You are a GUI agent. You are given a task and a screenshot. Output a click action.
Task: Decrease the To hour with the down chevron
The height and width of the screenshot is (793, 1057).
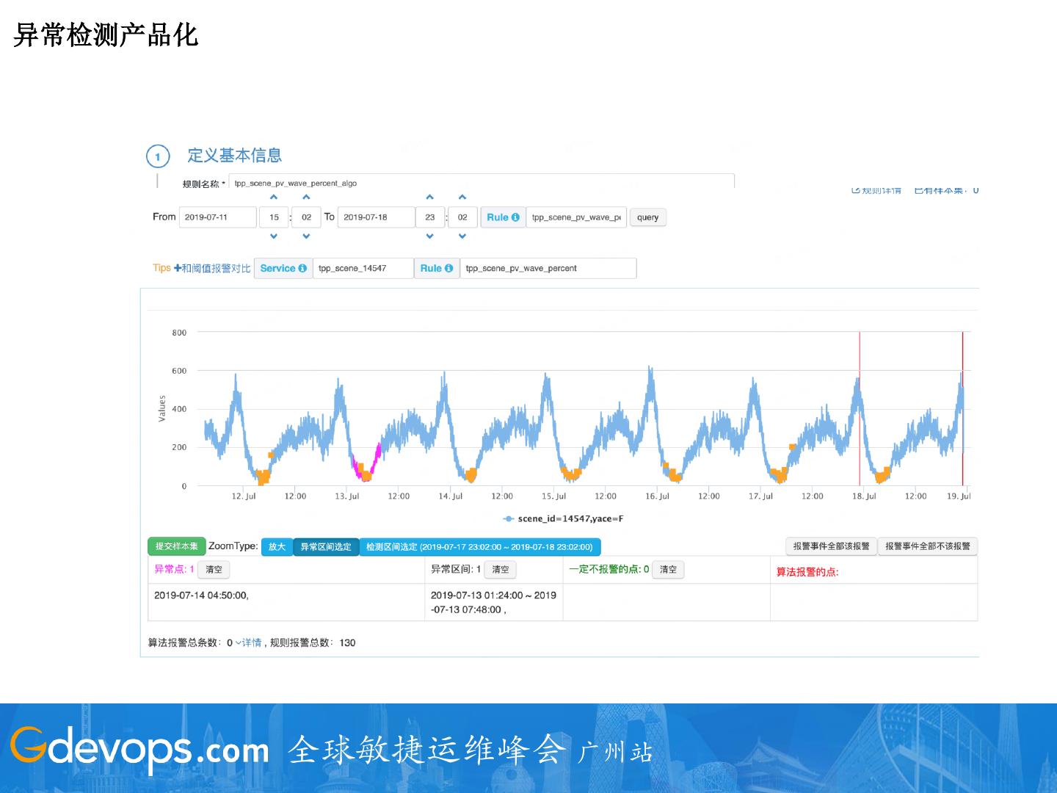click(x=430, y=236)
